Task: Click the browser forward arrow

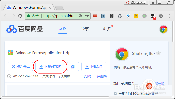Action: pos(13,16)
